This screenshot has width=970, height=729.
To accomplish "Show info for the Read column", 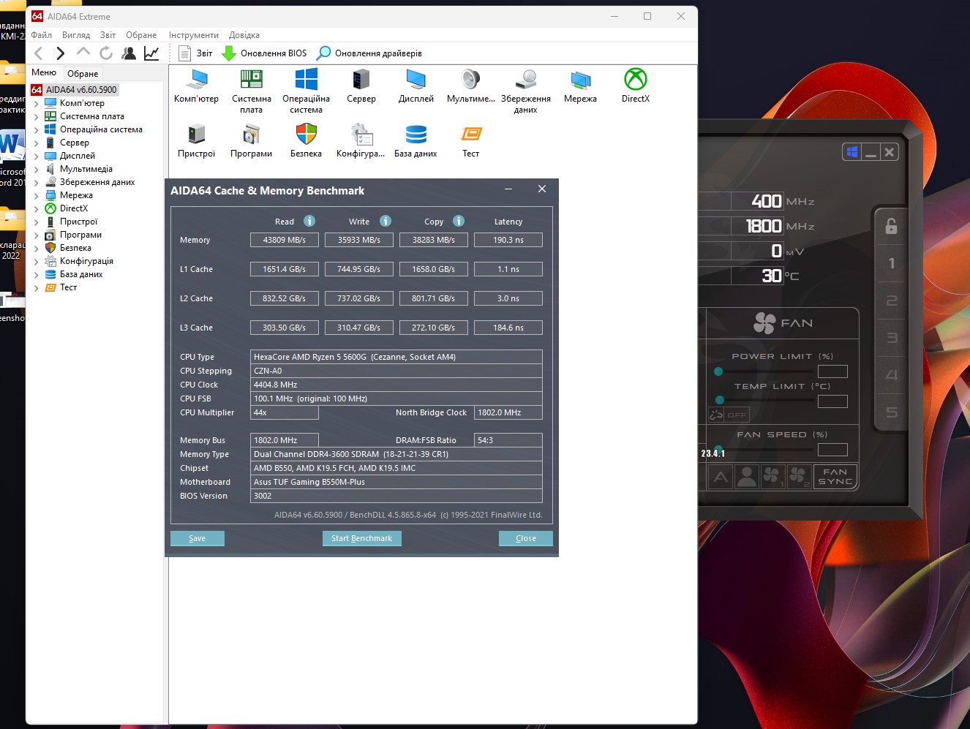I will point(309,221).
